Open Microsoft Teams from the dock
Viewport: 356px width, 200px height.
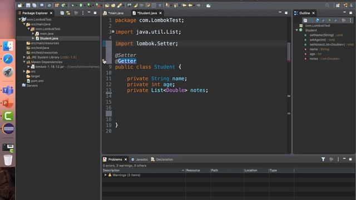pos(8,90)
